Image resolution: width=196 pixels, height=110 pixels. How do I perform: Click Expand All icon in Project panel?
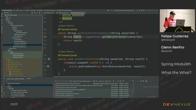point(34,13)
